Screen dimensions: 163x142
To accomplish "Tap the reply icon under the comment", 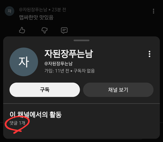I will click(x=64, y=30).
